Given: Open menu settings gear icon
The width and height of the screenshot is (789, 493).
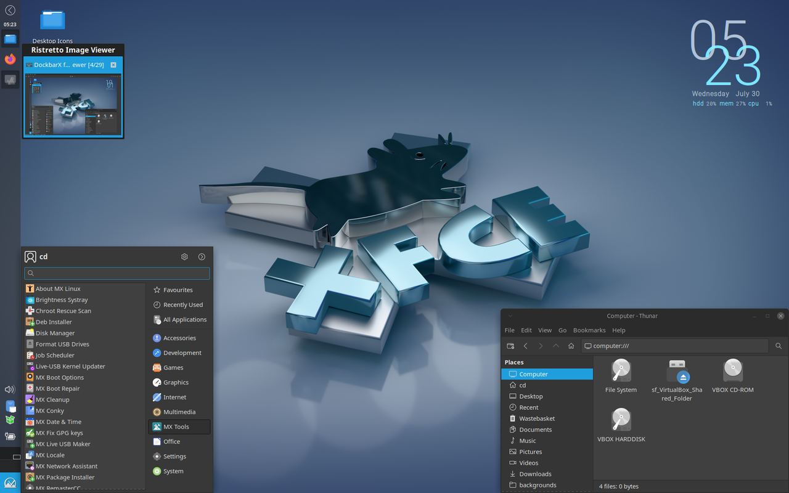Looking at the screenshot, I should pos(184,257).
